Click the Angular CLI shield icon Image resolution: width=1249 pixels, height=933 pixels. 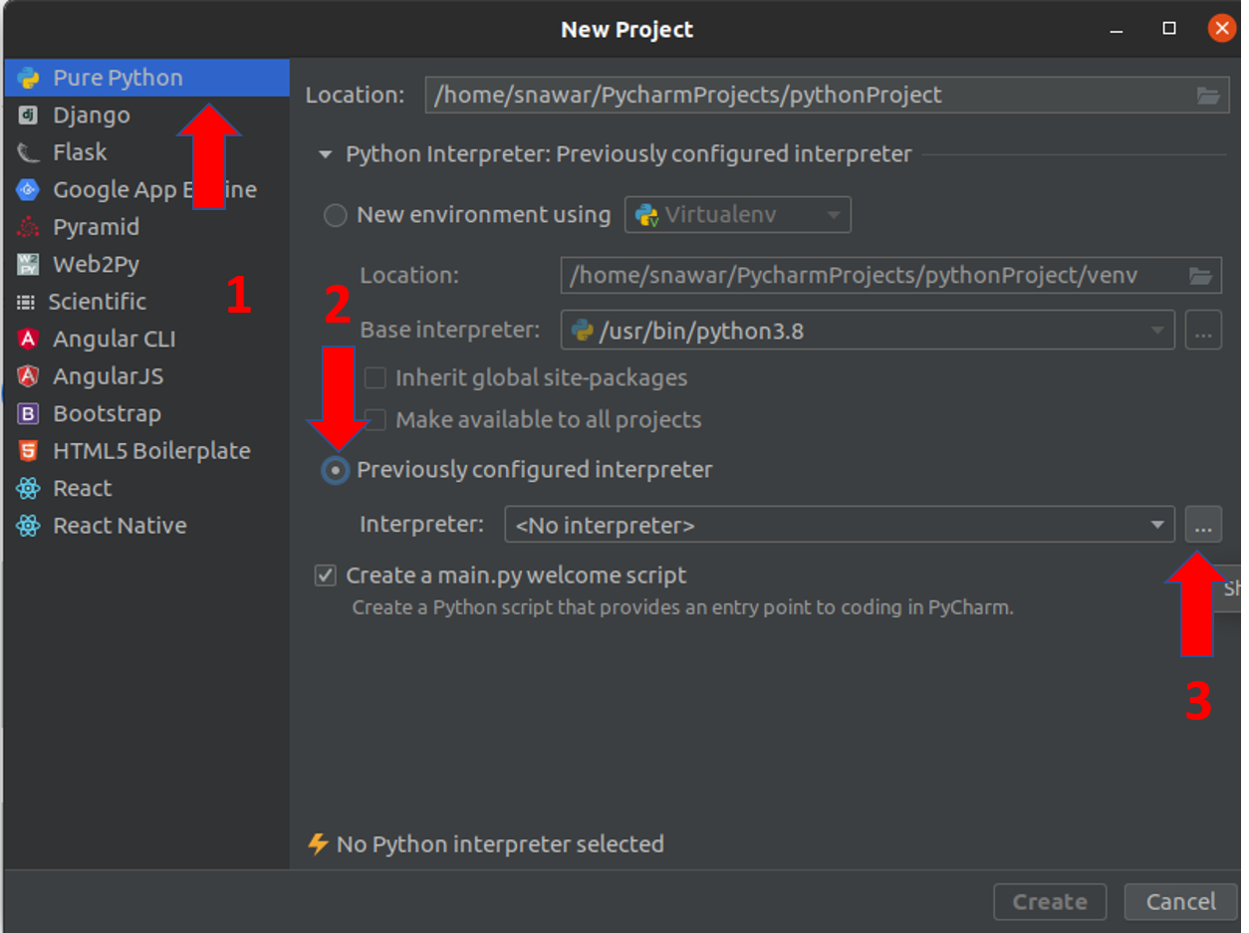click(x=28, y=340)
